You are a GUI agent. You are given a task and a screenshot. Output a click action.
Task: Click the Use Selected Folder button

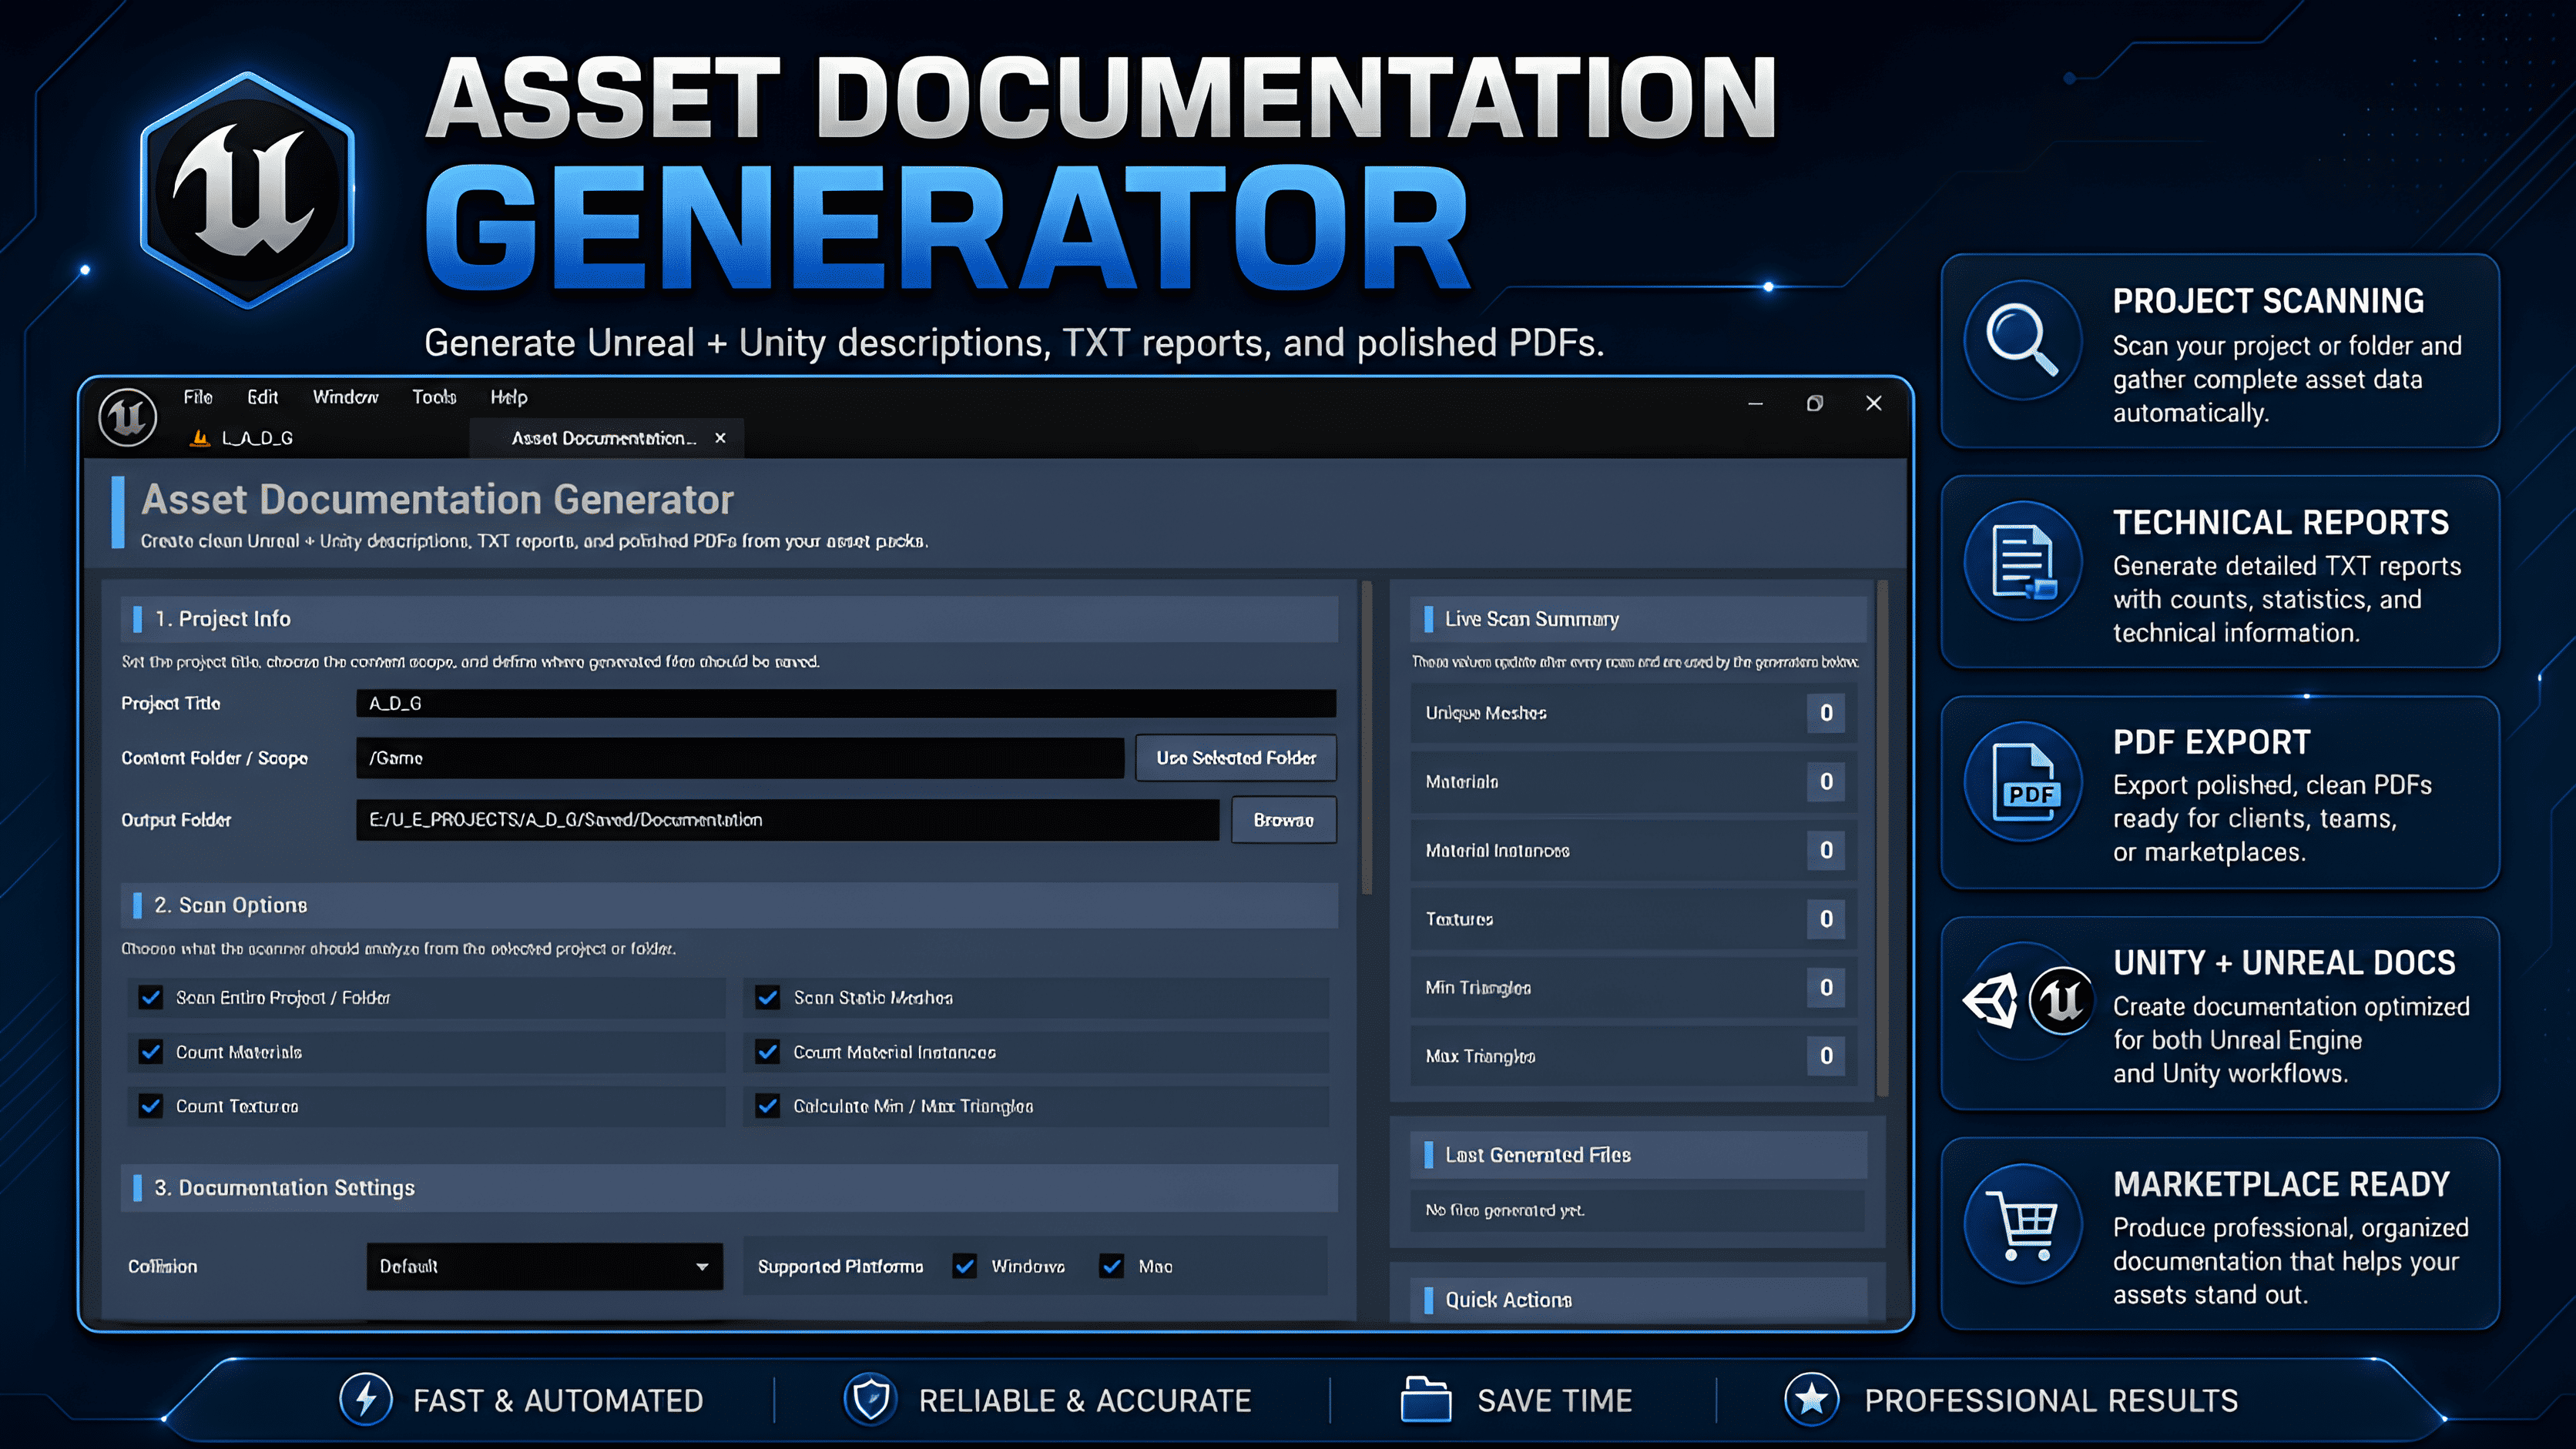coord(1236,758)
